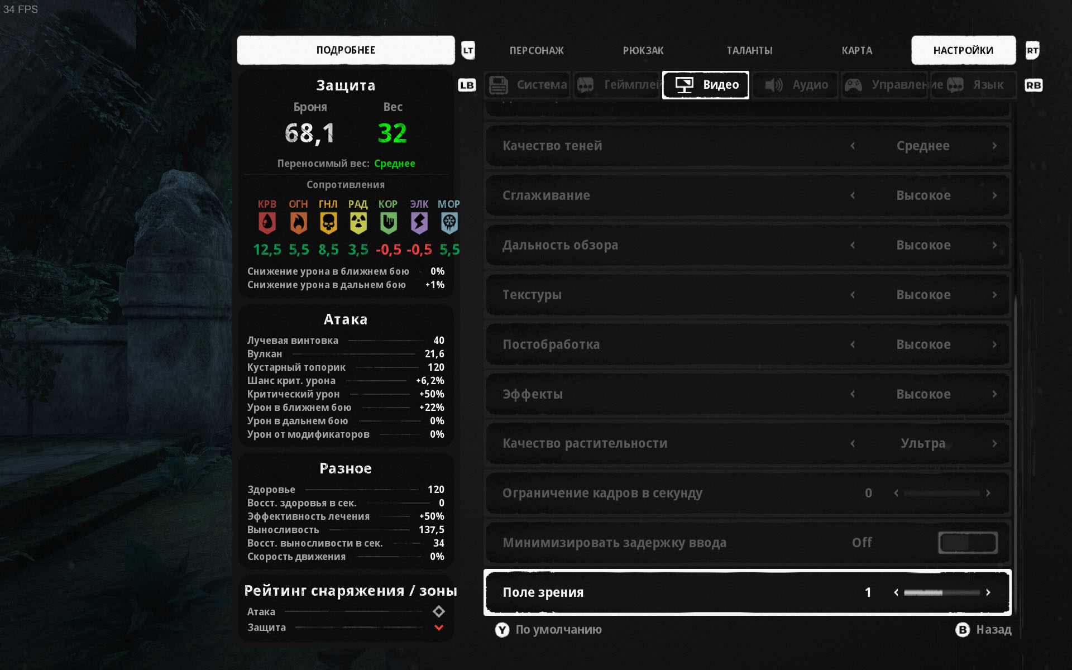Image resolution: width=1072 pixels, height=670 pixels.
Task: Click the frost resistance snowflake icon (МОР)
Action: pos(449,223)
